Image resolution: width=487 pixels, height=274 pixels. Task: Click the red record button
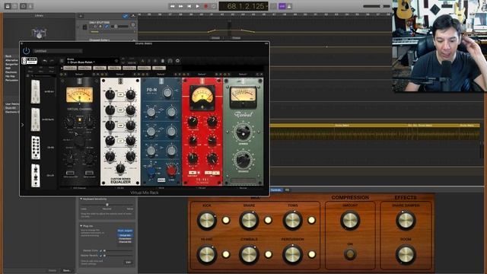pyautogui.click(x=205, y=6)
